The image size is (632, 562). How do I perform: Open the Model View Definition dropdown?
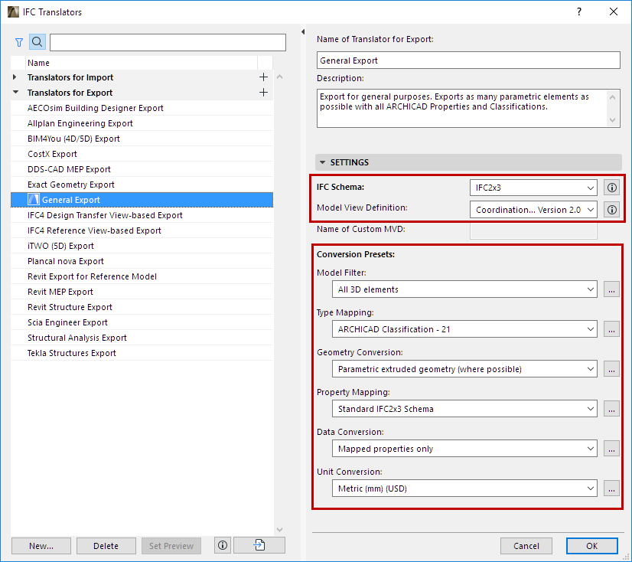533,210
